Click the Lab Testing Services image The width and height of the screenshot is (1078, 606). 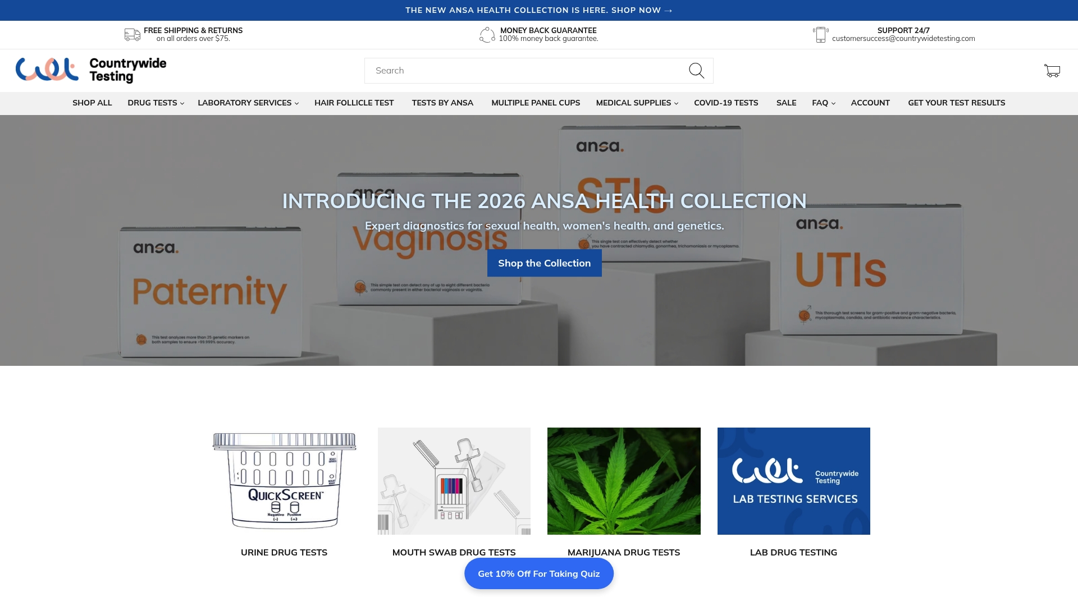(794, 481)
